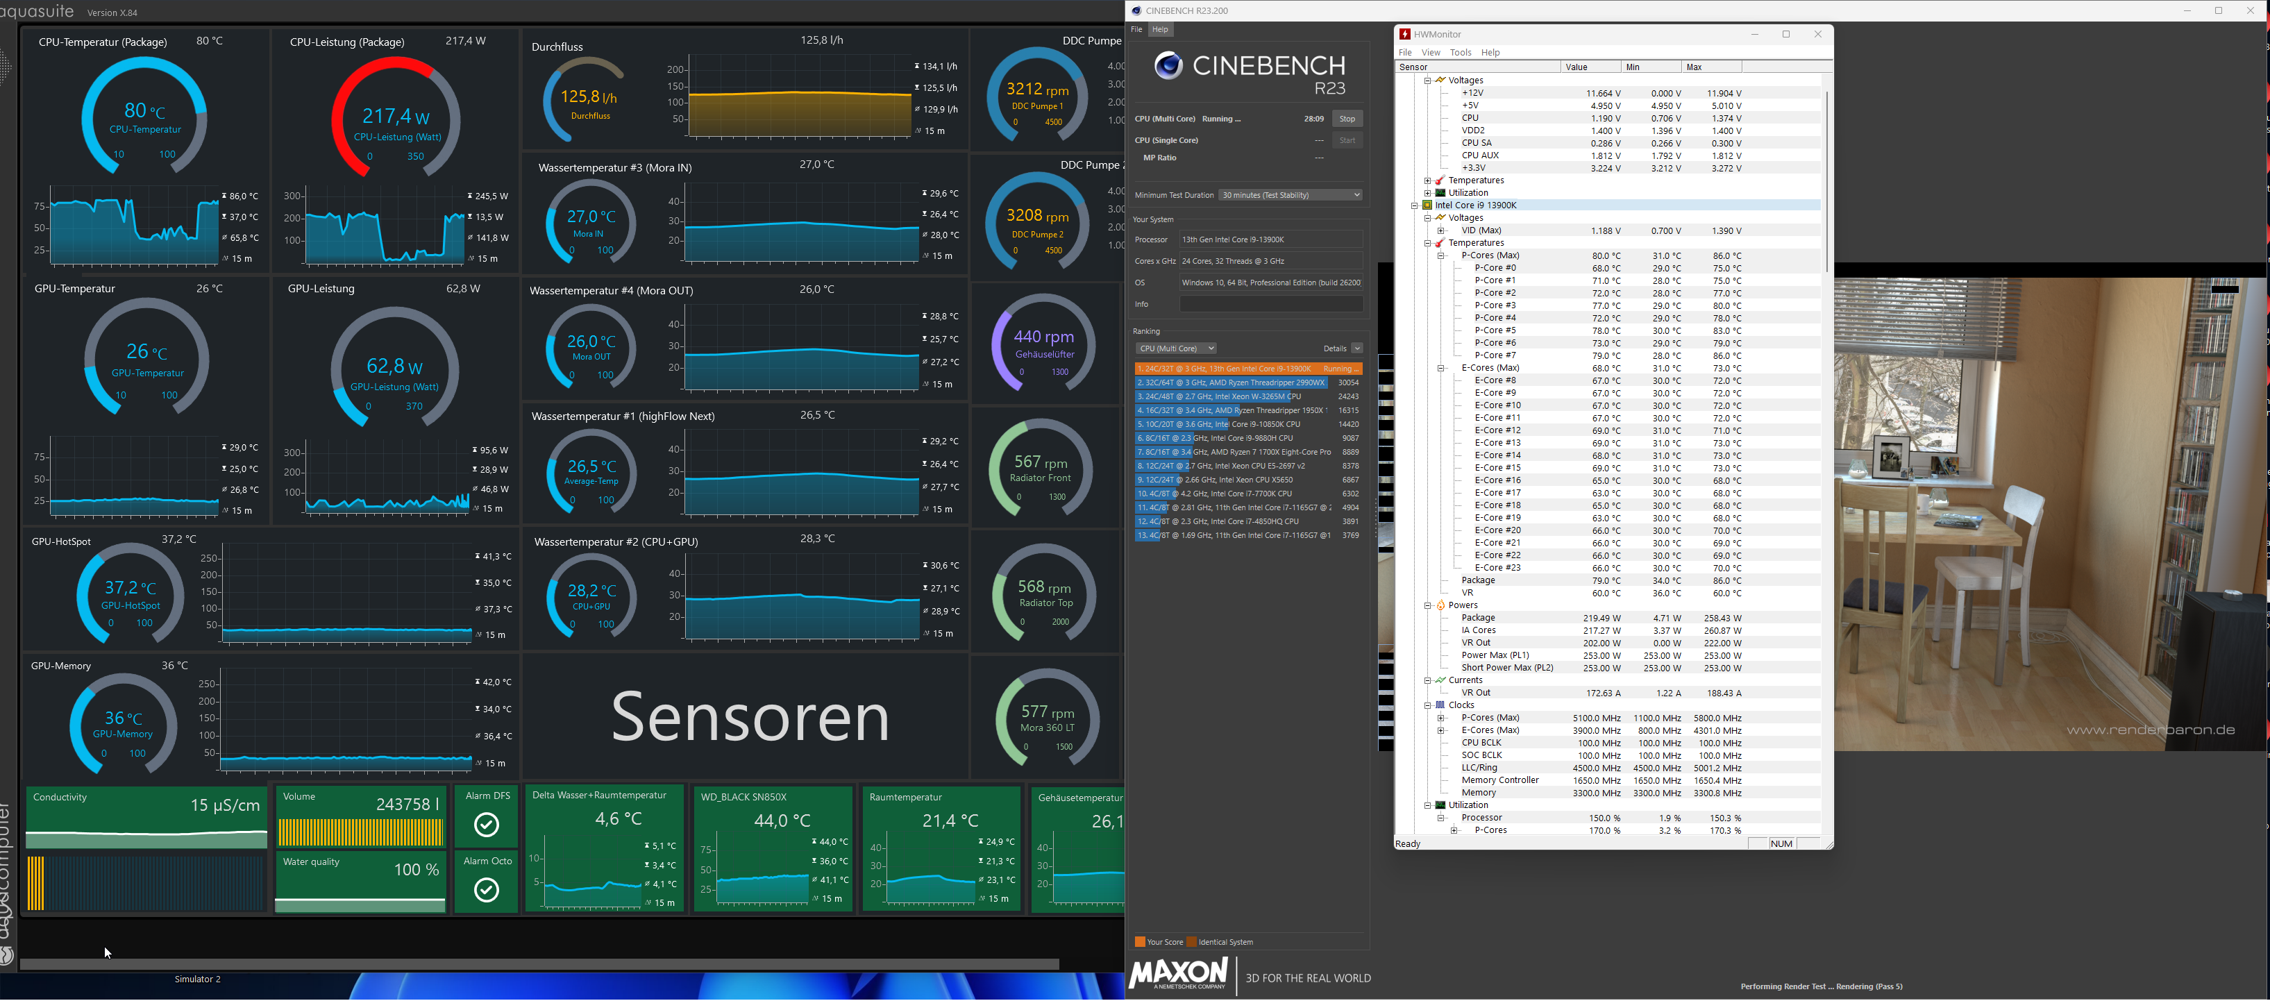Collapse the Powers node in HWMonitor
The image size is (2270, 1001).
tap(1427, 605)
